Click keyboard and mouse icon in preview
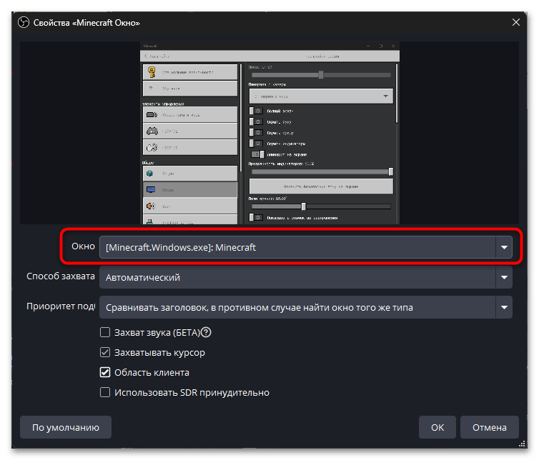The width and height of the screenshot is (539, 460). (x=152, y=115)
